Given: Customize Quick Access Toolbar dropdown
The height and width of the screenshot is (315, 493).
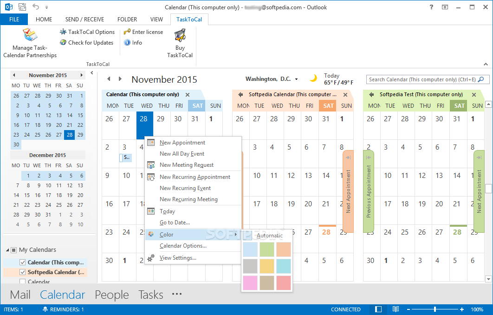Looking at the screenshot, I should pyautogui.click(x=46, y=7).
